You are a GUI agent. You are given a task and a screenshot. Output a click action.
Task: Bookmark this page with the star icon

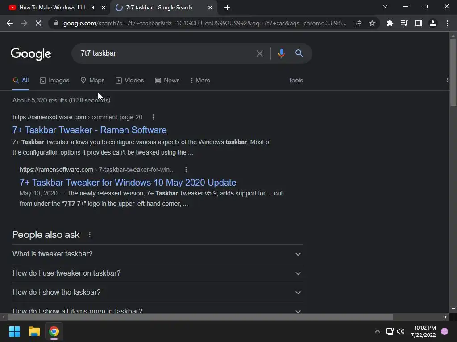(372, 23)
